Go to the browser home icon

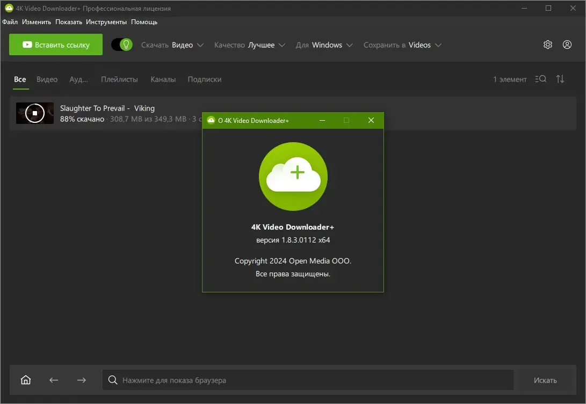click(26, 380)
